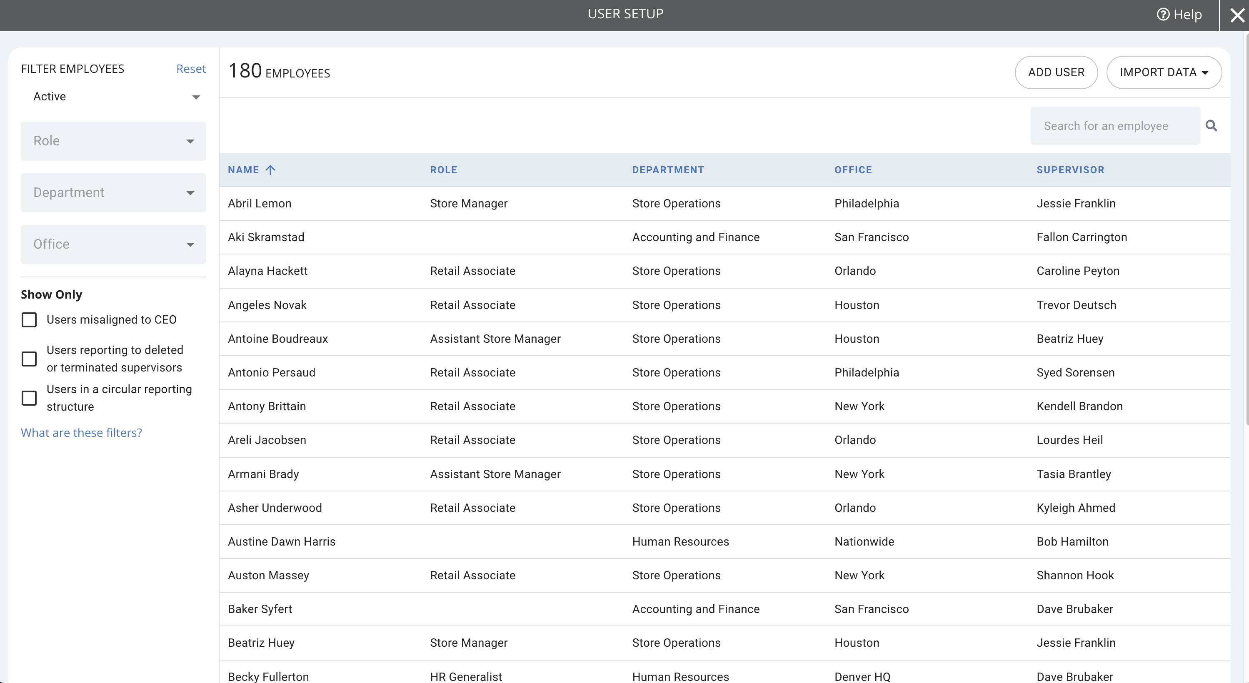Click supervisor Caroline Peyton
The image size is (1249, 683).
click(1078, 272)
